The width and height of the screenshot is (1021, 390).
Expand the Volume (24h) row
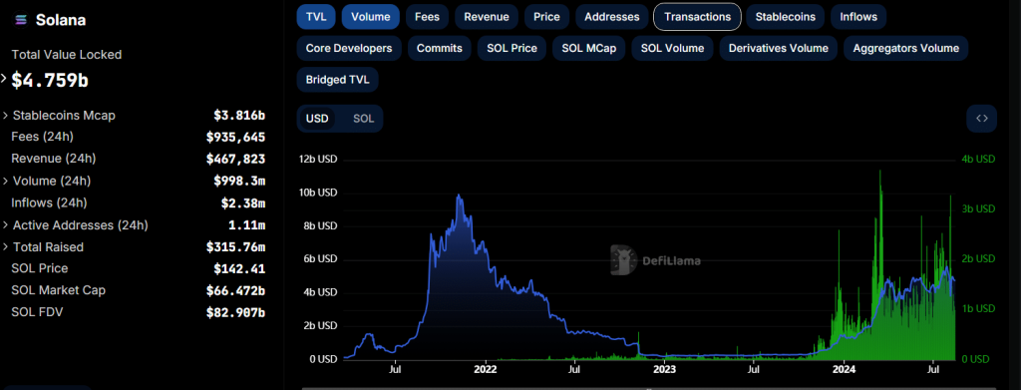pos(6,181)
